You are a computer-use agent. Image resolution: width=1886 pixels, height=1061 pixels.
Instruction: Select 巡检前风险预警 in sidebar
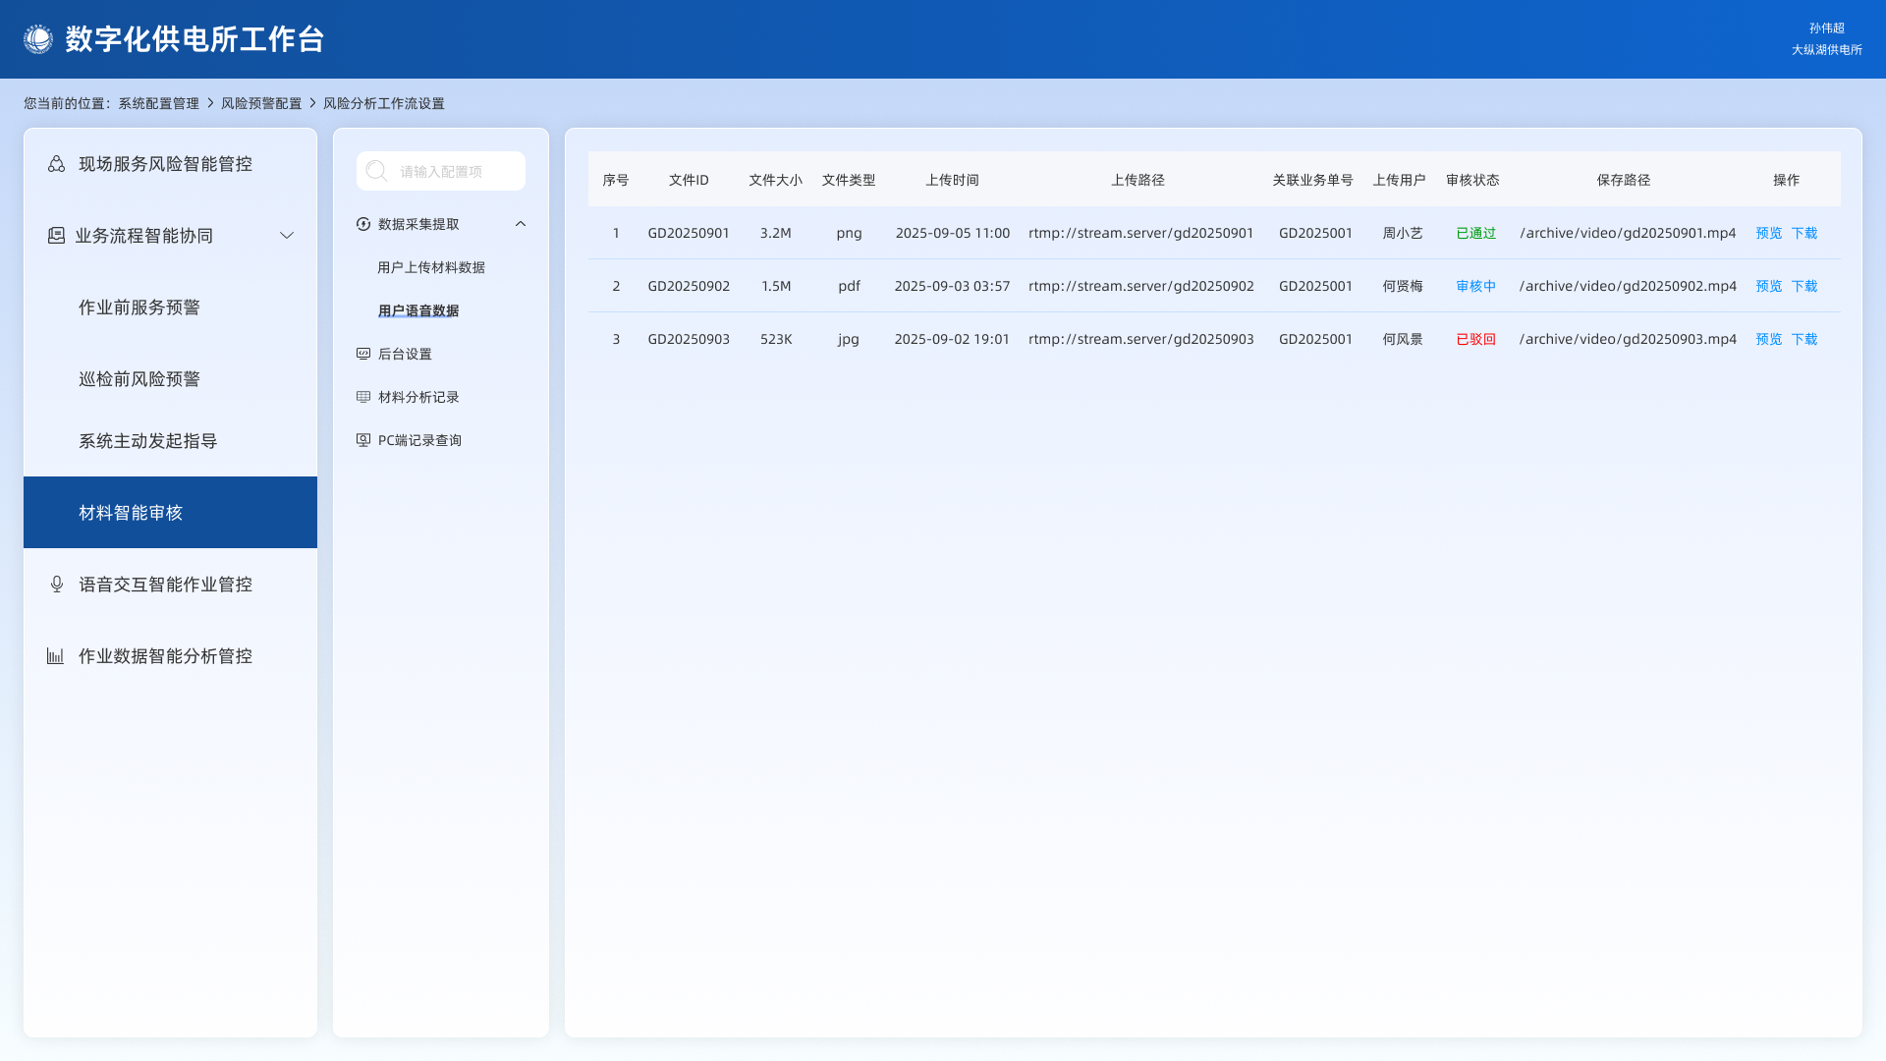coord(139,379)
